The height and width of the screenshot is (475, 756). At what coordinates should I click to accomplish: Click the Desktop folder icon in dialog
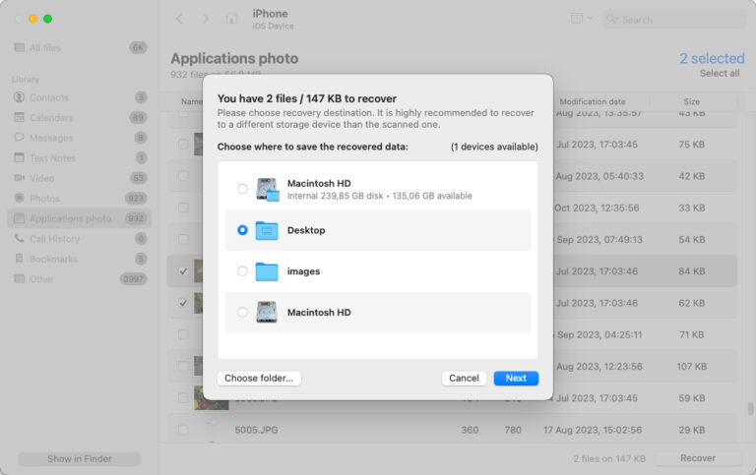pyautogui.click(x=267, y=230)
